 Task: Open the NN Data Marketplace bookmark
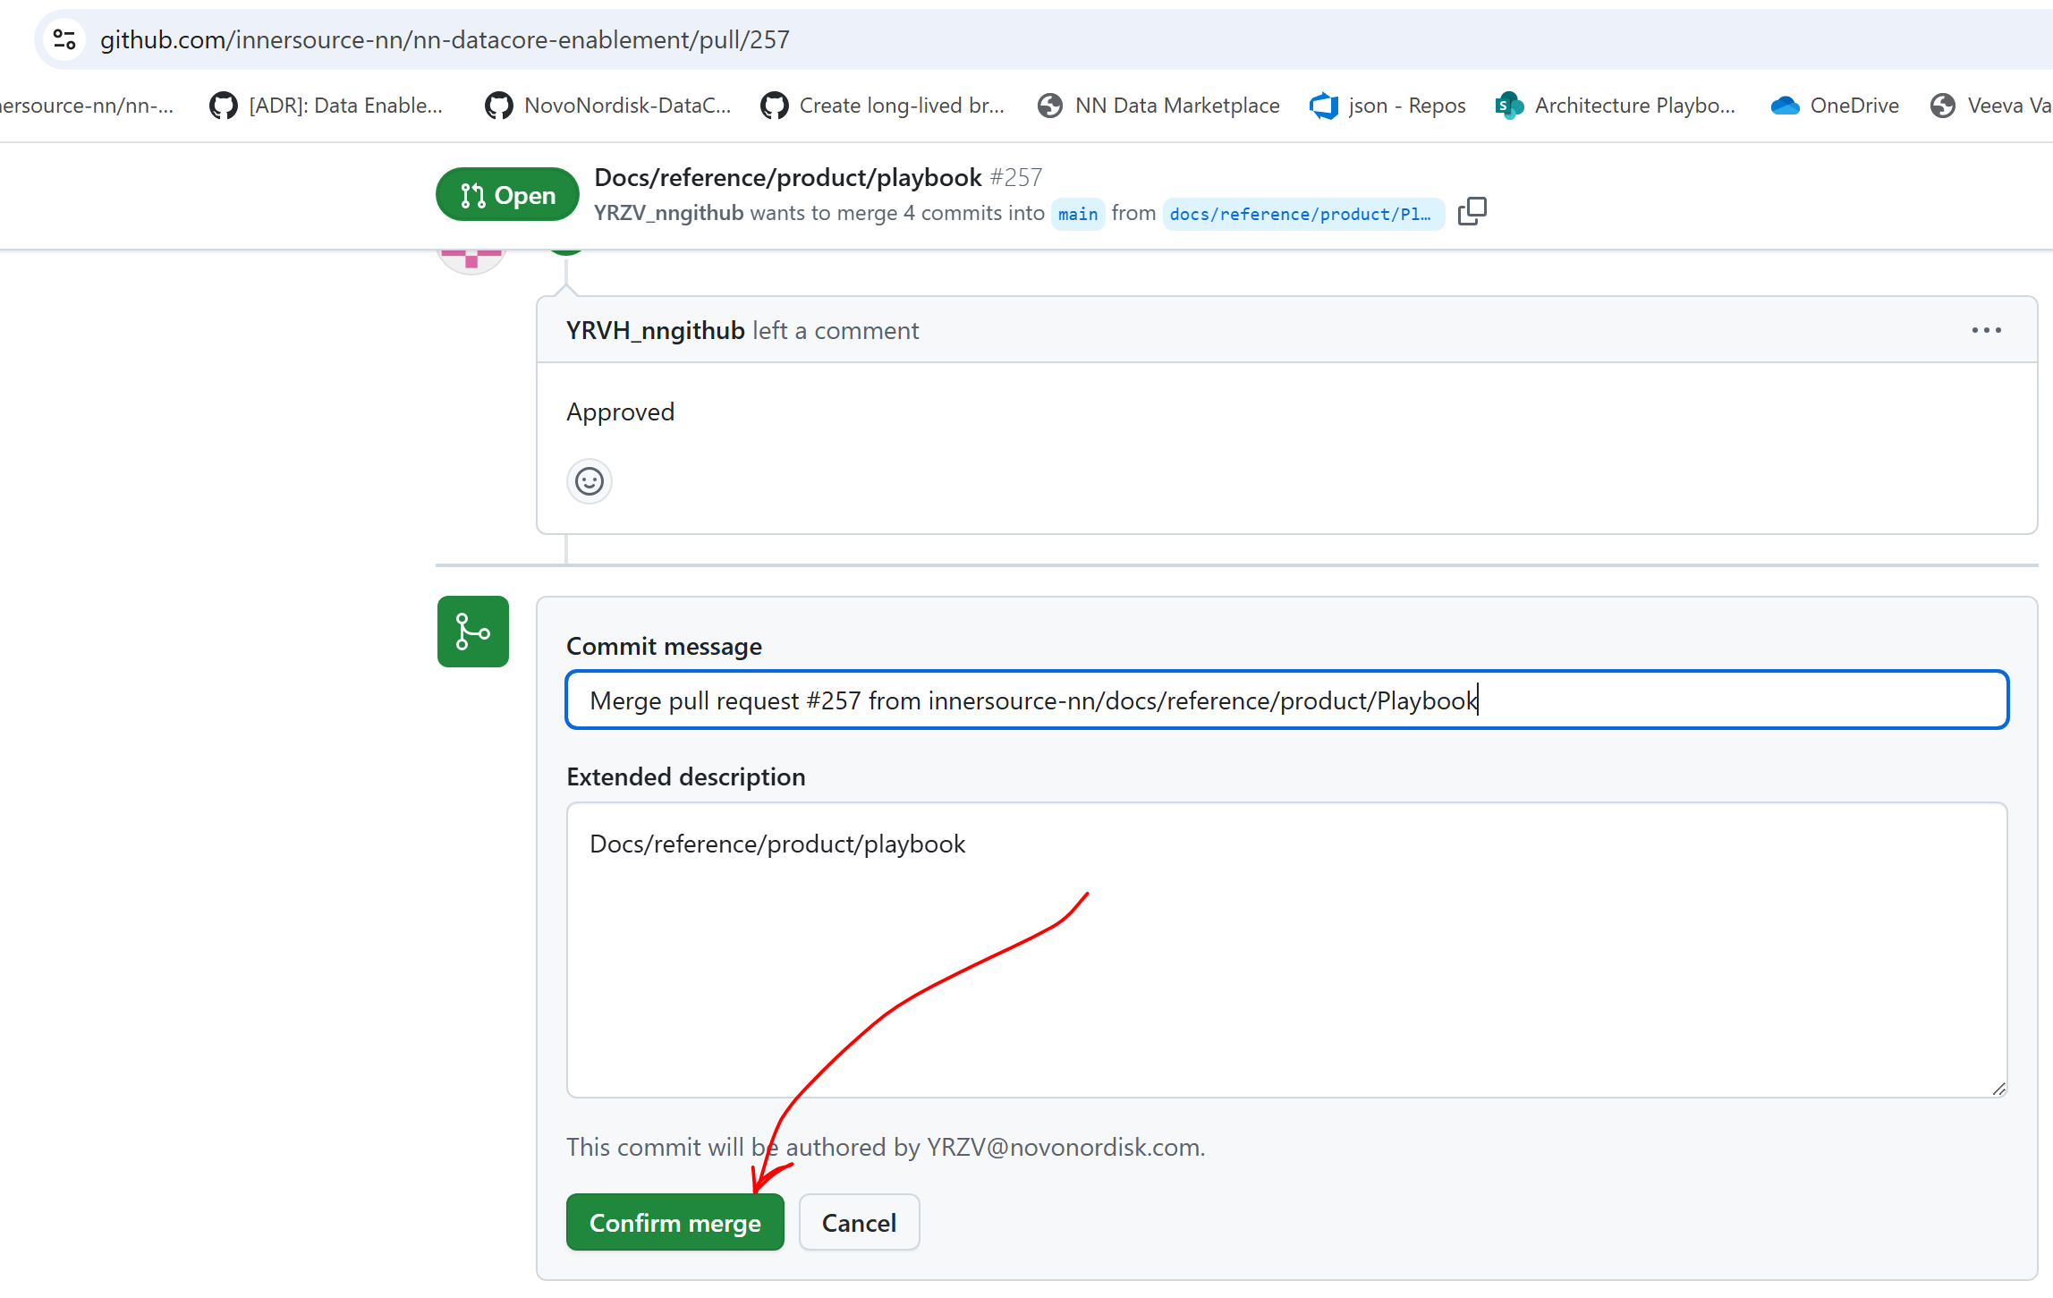pos(1158,106)
